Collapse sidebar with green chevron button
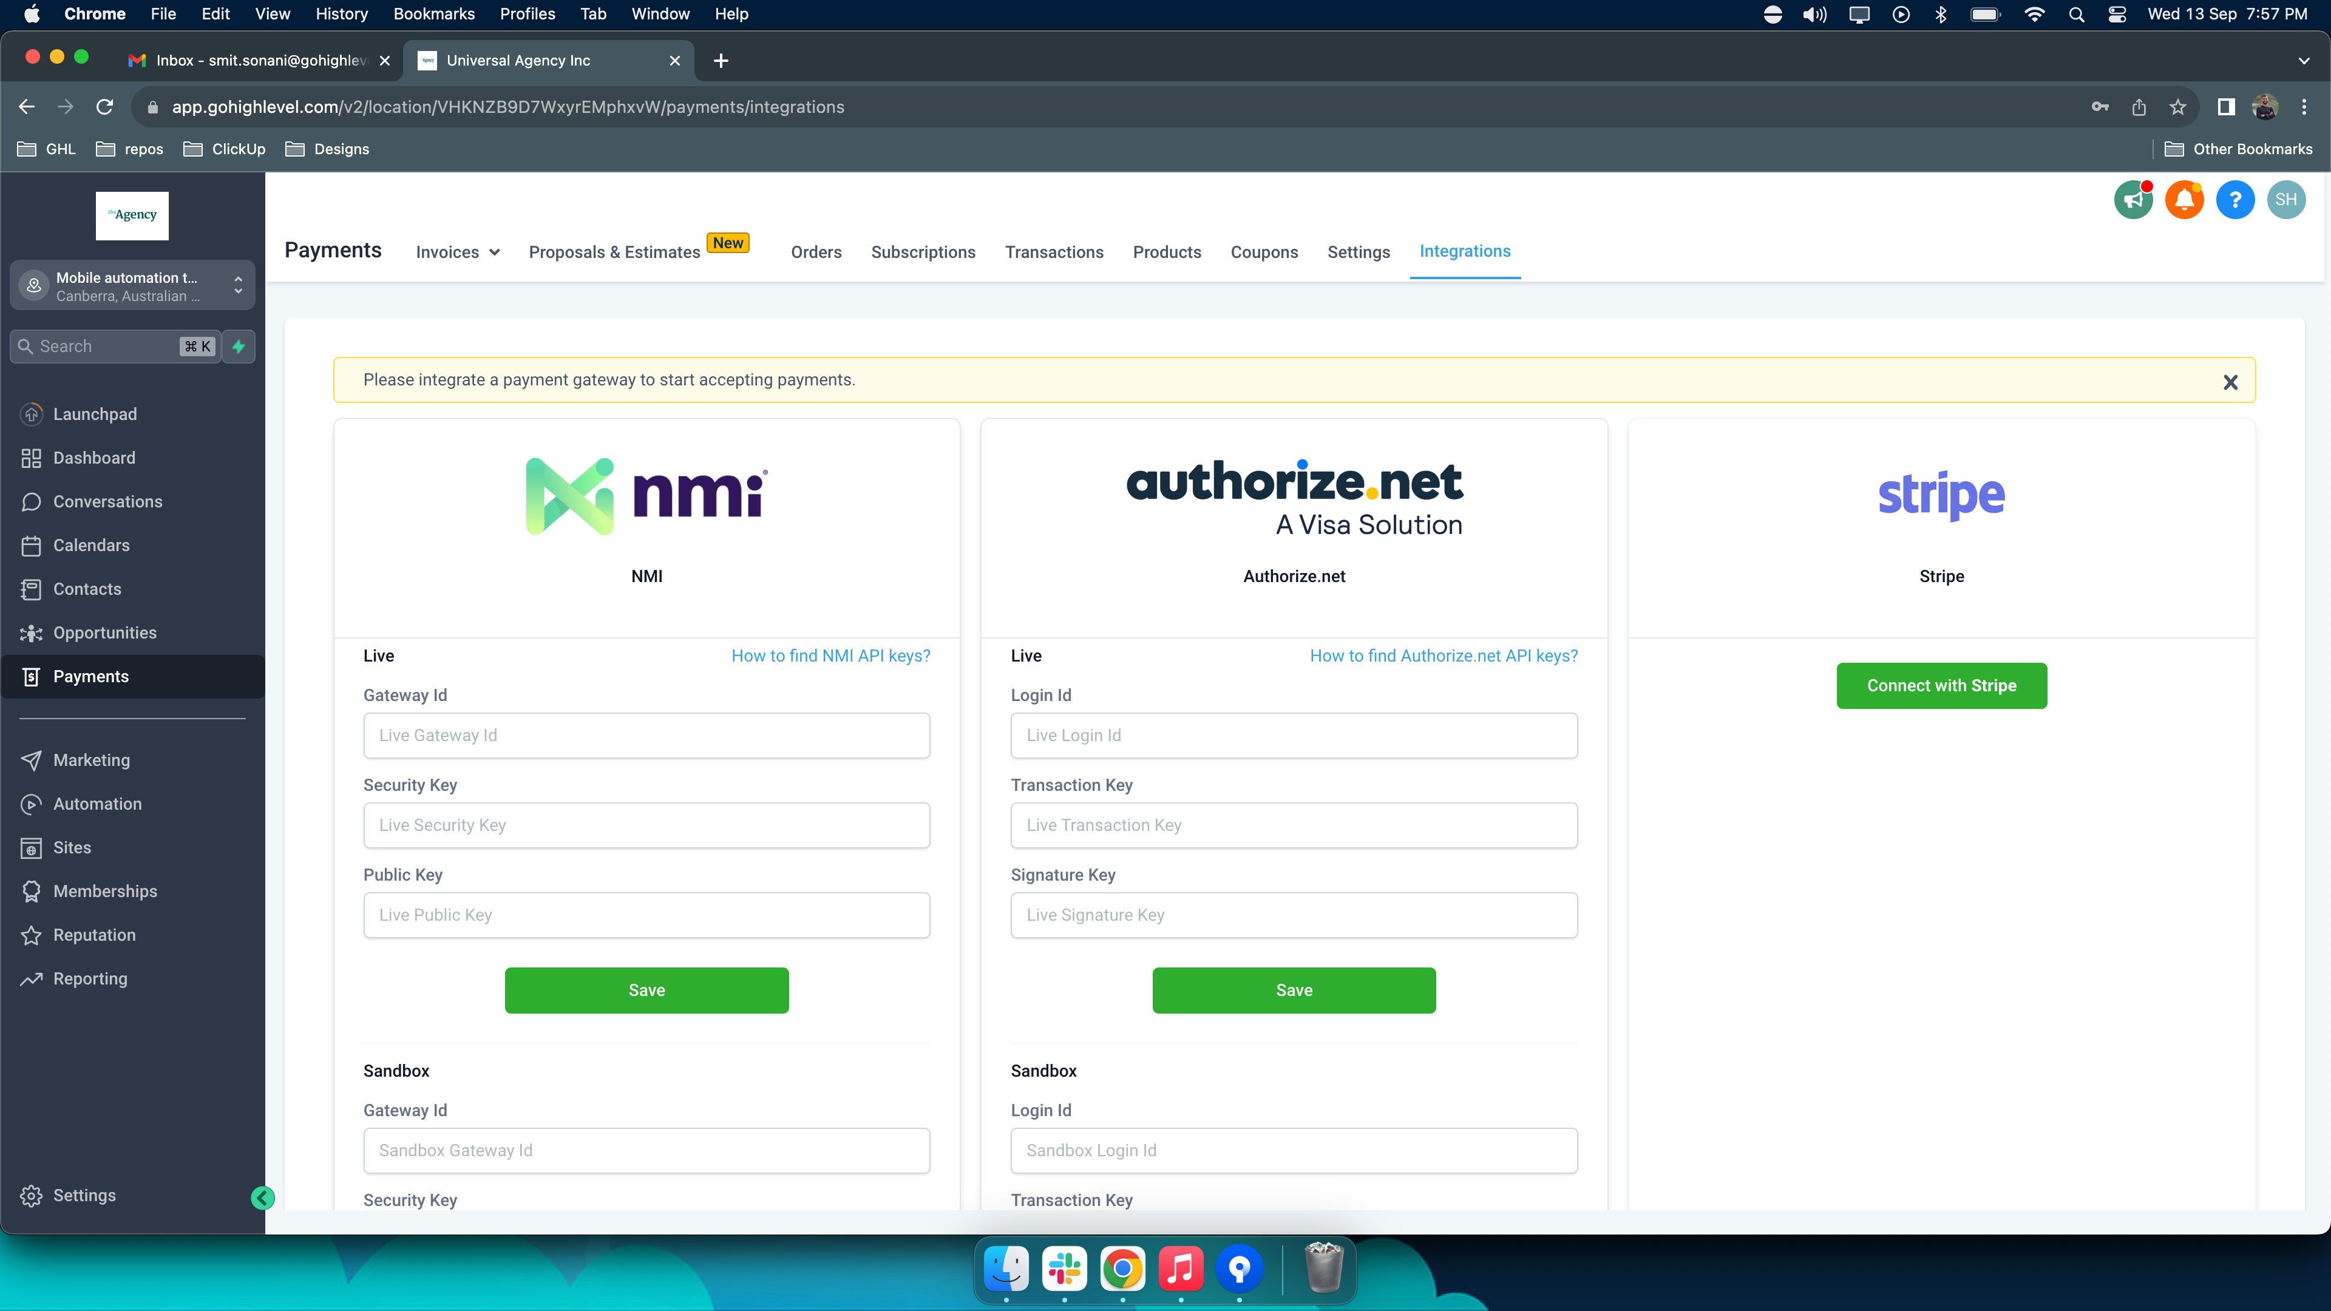The height and width of the screenshot is (1311, 2331). point(262,1198)
